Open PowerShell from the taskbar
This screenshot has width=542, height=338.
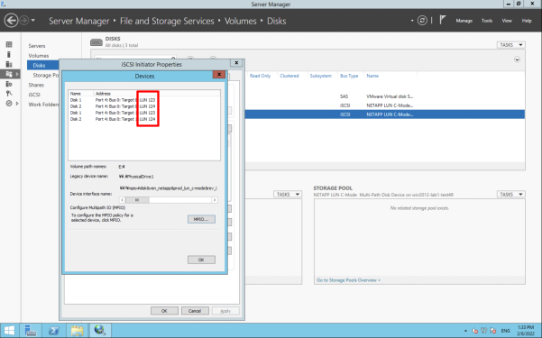click(x=53, y=331)
